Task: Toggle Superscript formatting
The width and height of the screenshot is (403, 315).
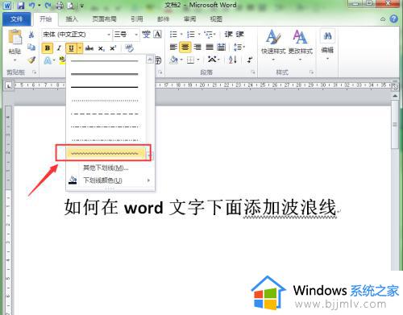Action: (x=113, y=48)
